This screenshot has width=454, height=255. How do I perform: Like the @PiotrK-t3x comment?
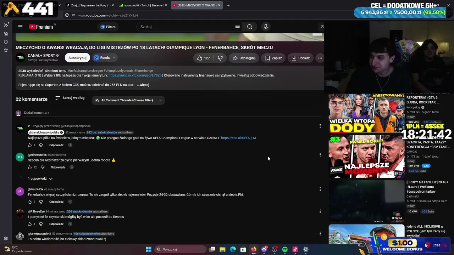point(30,202)
